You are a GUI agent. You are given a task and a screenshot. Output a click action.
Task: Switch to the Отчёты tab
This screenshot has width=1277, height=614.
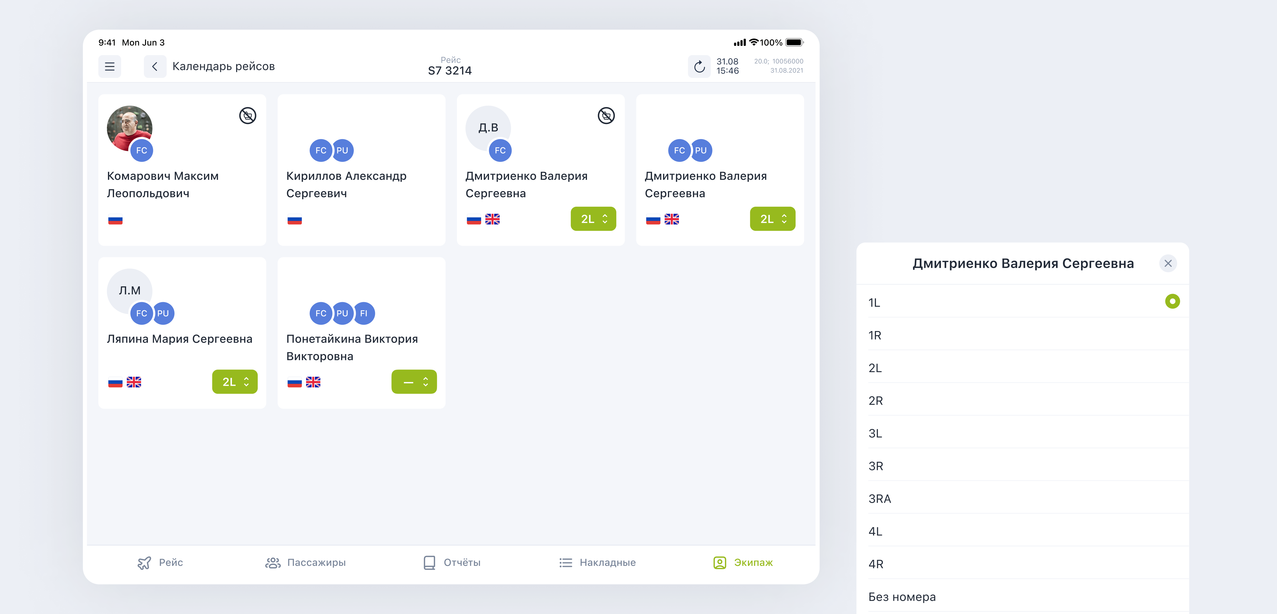coord(452,562)
